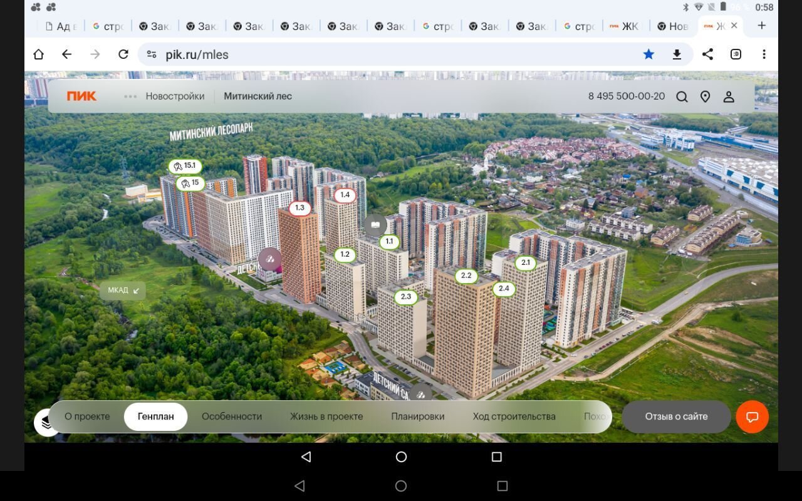Go to the Жизнь в проекте section
This screenshot has width=802, height=501.
pyautogui.click(x=326, y=416)
